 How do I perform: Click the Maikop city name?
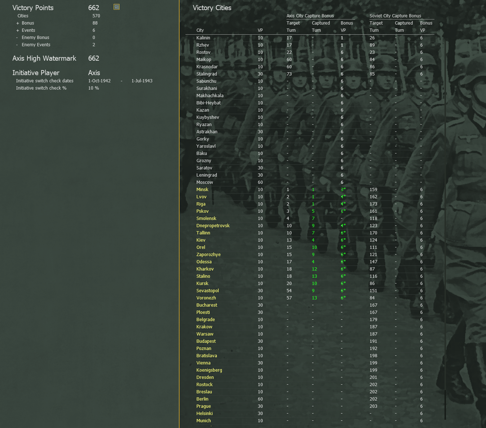pyautogui.click(x=204, y=60)
